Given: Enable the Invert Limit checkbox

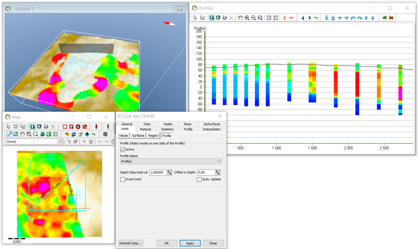Looking at the screenshot, I should pos(123,179).
